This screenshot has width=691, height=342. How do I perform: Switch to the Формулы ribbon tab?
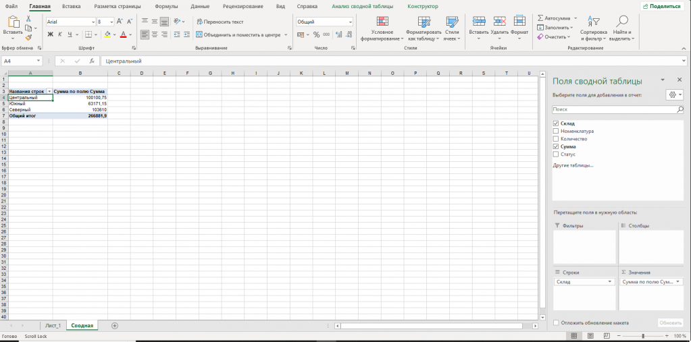tap(167, 7)
